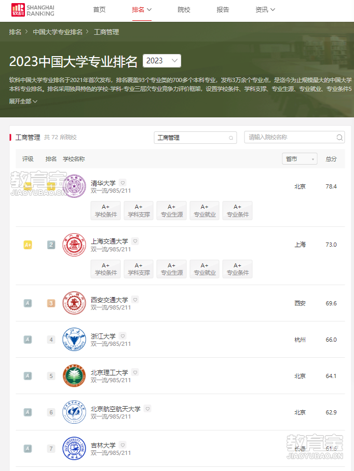Click 上海交通大学's A+ 专业条件 badge
Viewport: 354px width, 471px height.
tap(238, 269)
